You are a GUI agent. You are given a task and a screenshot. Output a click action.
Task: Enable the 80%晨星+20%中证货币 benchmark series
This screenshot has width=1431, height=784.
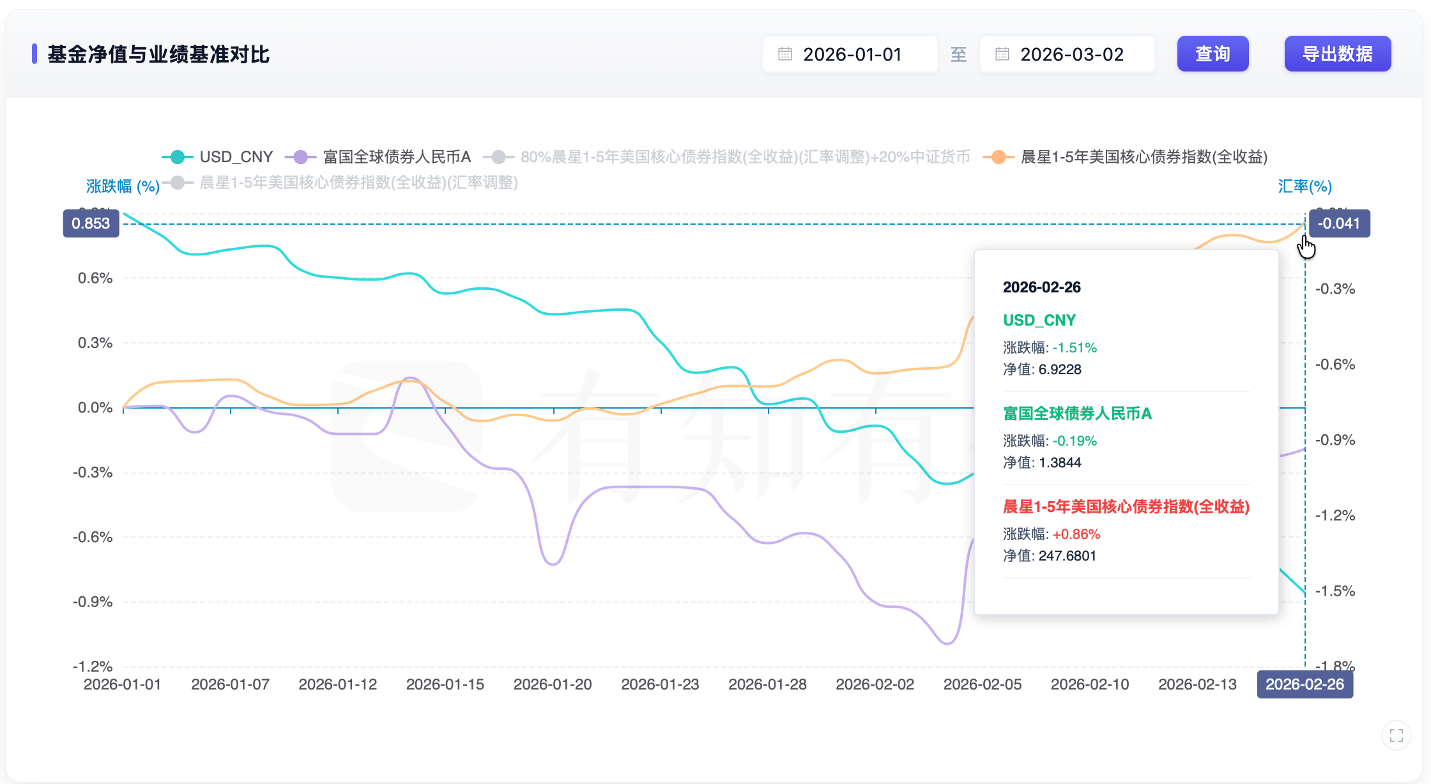744,157
